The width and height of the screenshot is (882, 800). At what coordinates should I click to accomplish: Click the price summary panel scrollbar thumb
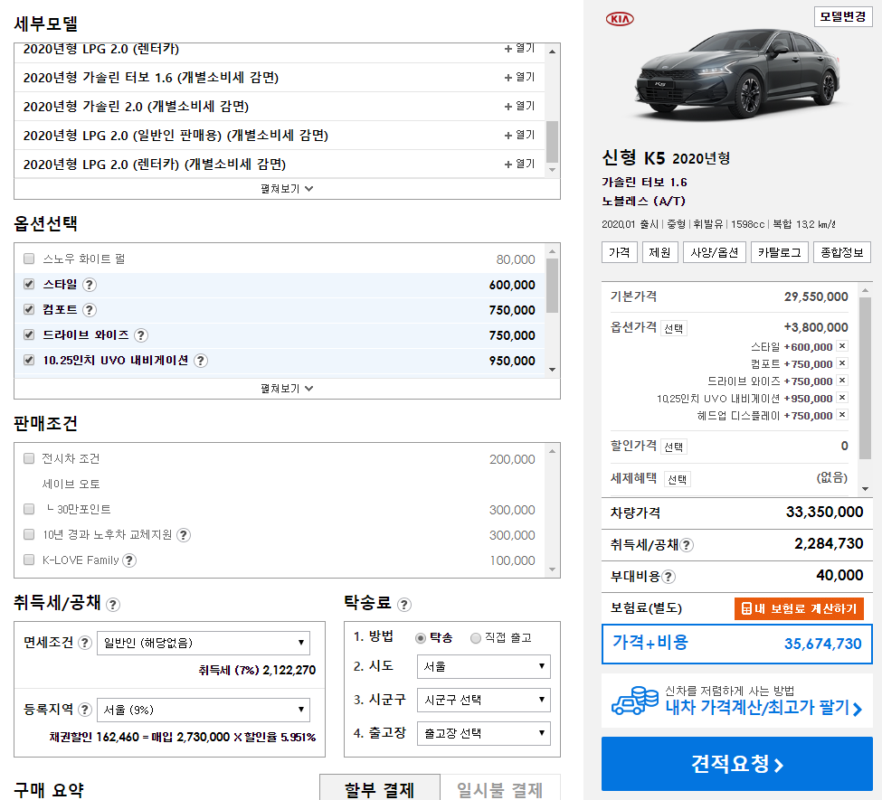[x=865, y=379]
